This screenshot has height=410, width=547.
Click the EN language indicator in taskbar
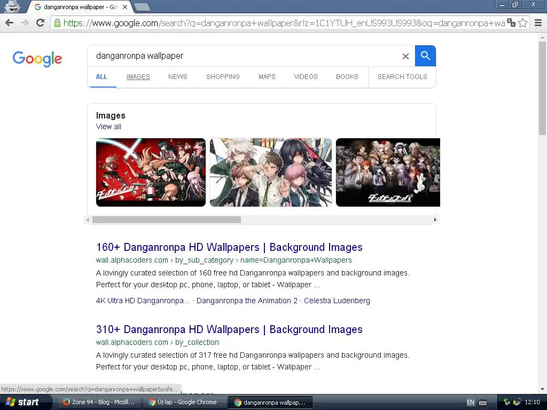[x=471, y=403]
